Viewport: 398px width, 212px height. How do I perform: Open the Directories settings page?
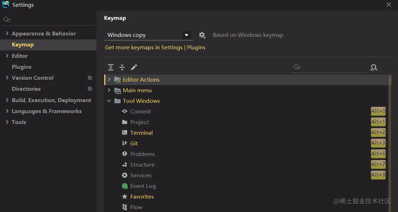click(26, 89)
